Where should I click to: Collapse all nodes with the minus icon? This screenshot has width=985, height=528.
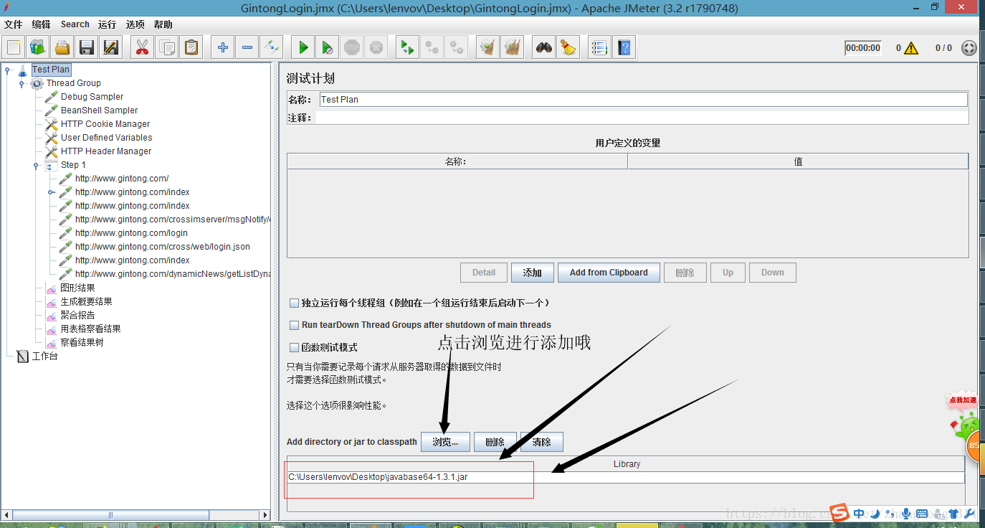tap(247, 48)
